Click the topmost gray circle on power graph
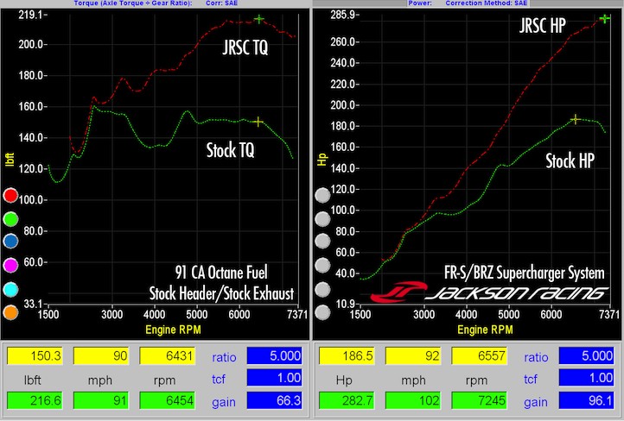The width and height of the screenshot is (624, 421). click(322, 196)
